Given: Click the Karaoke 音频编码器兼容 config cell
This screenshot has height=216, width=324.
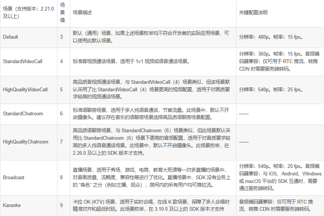Looking at the screenshot, I should point(280,205).
